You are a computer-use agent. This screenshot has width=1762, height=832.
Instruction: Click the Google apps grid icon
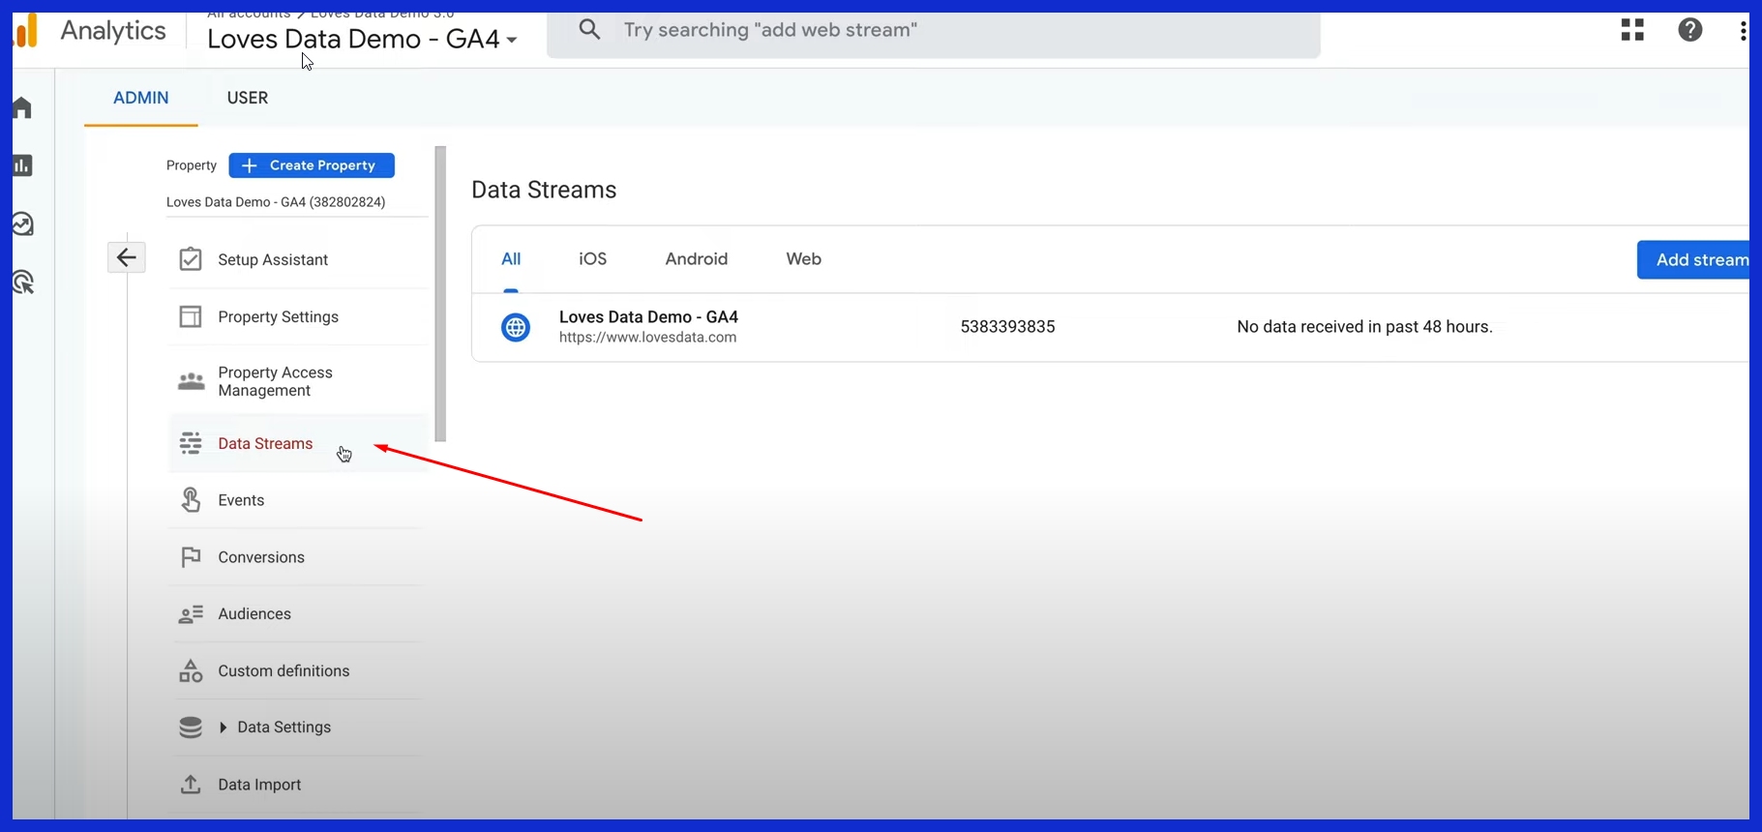point(1632,30)
